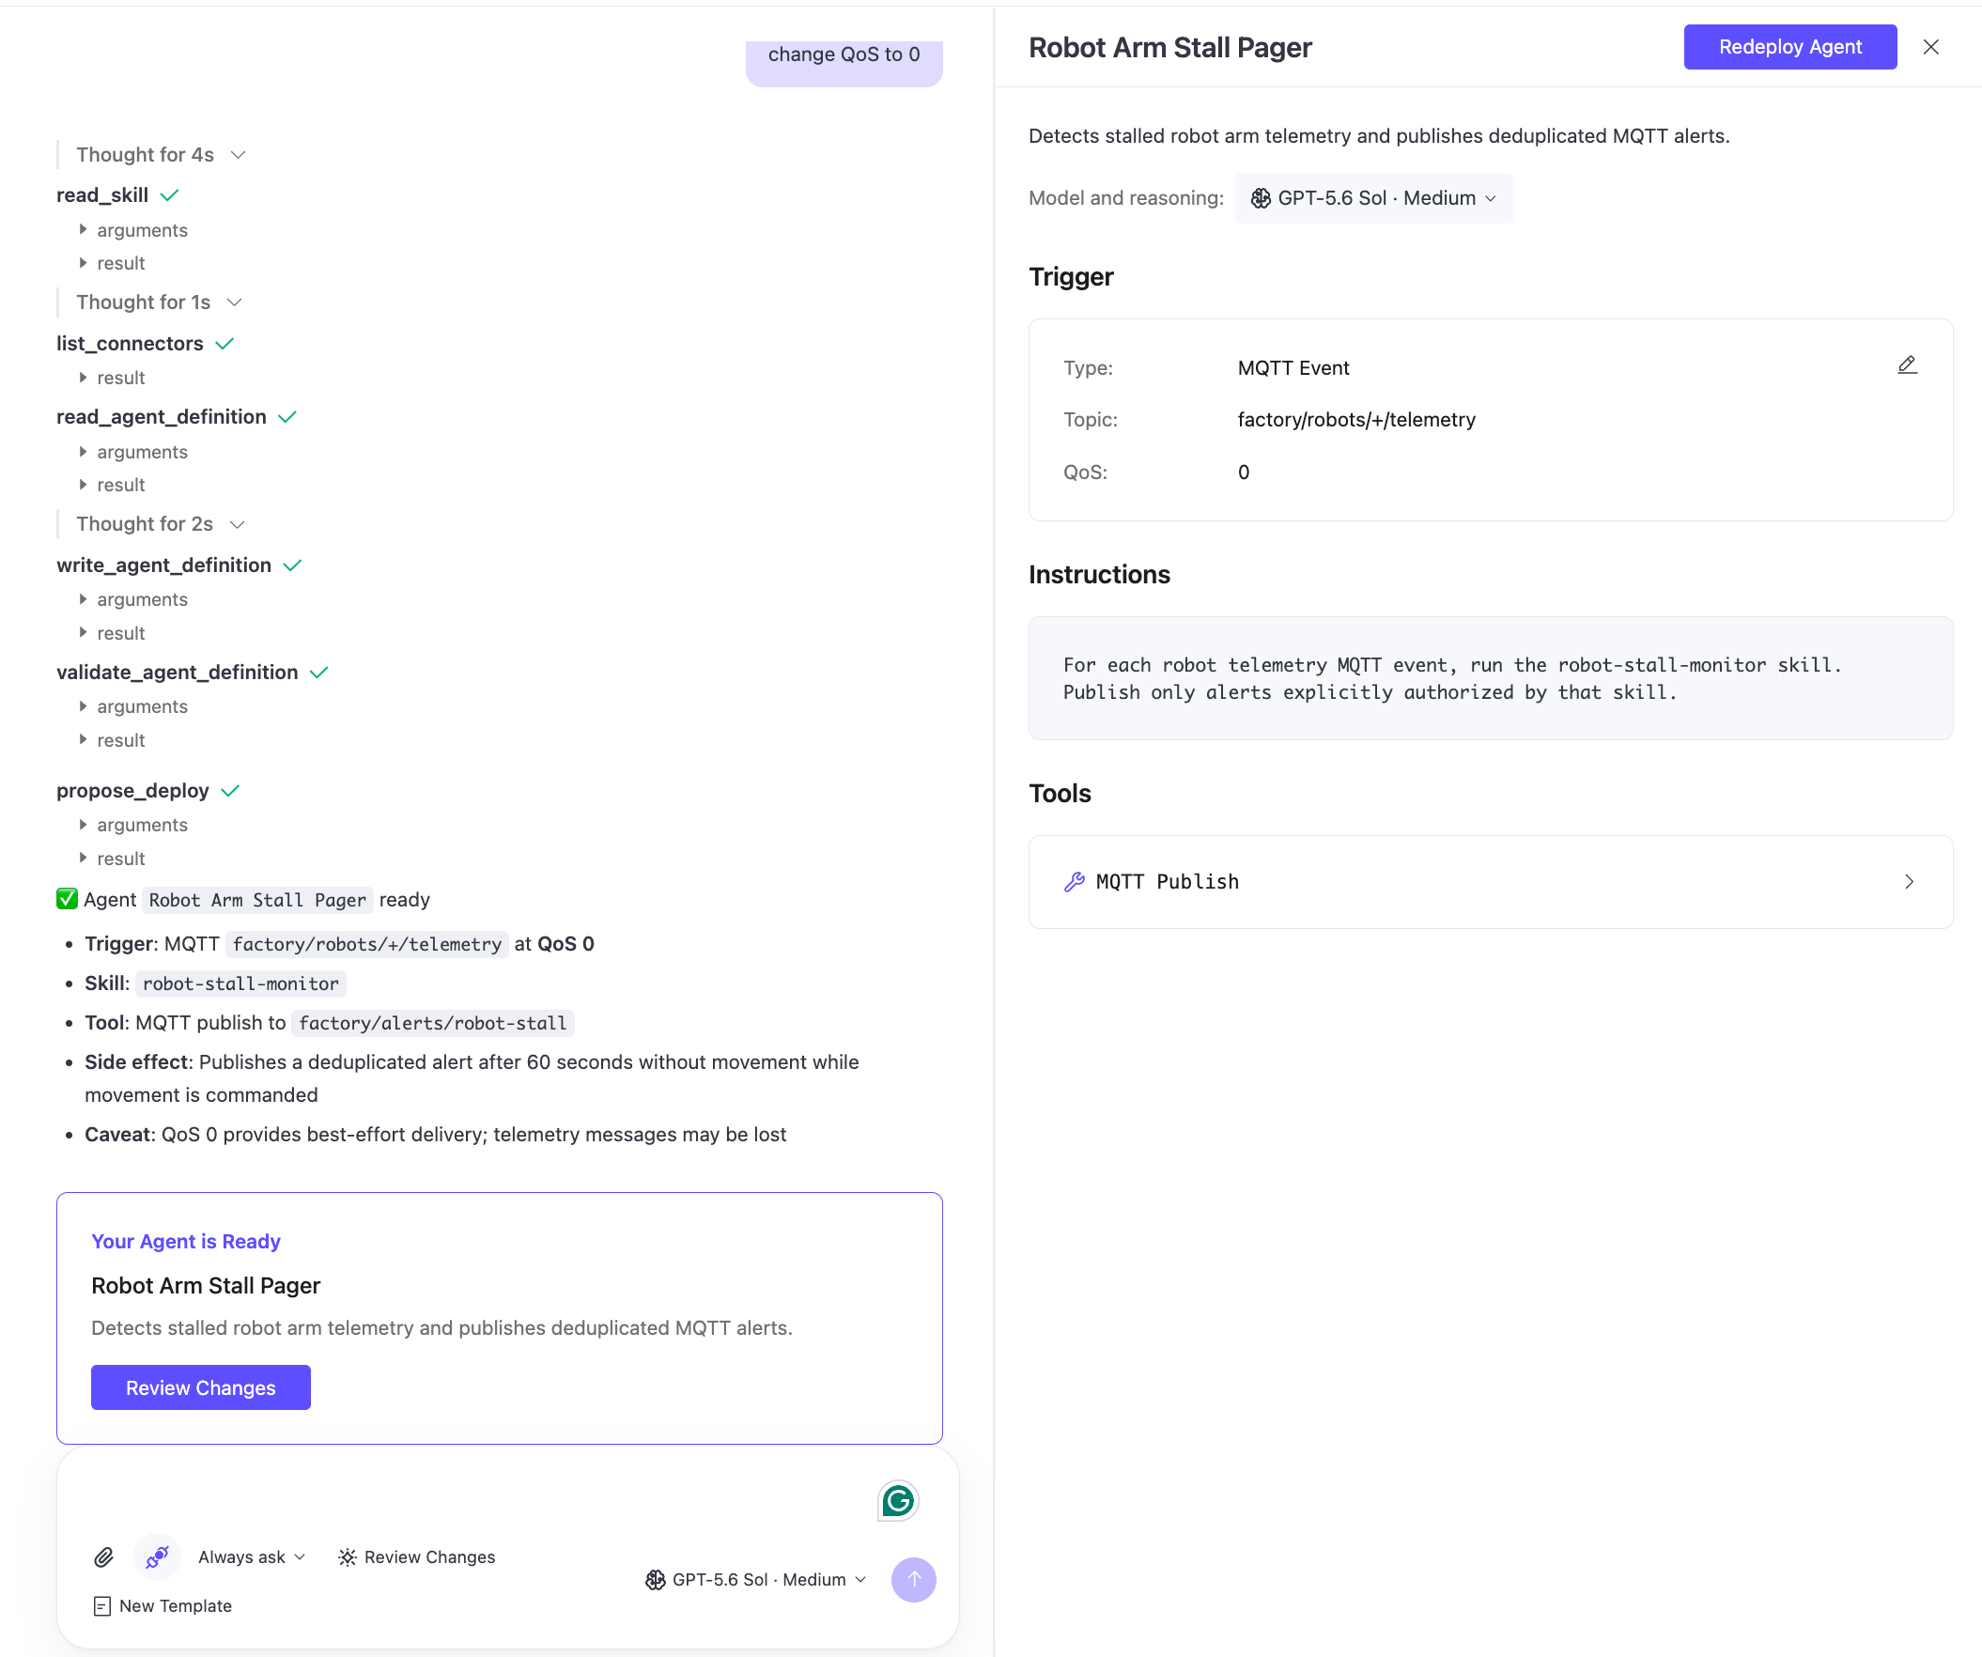Open the Always ask permission dropdown
This screenshot has height=1657, width=1982.
(x=251, y=1557)
